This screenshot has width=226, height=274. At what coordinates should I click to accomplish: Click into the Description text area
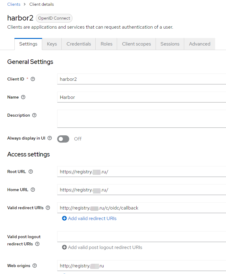point(141,118)
